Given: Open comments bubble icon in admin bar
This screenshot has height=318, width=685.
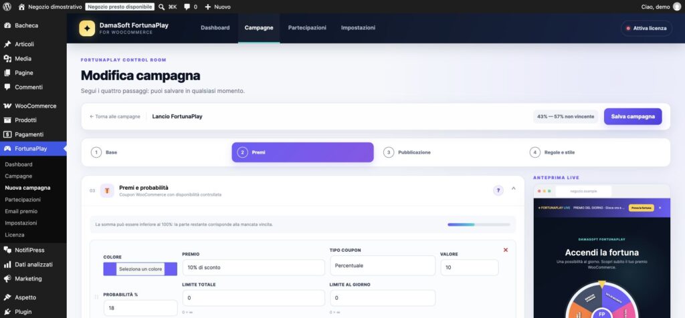Looking at the screenshot, I should [x=187, y=7].
